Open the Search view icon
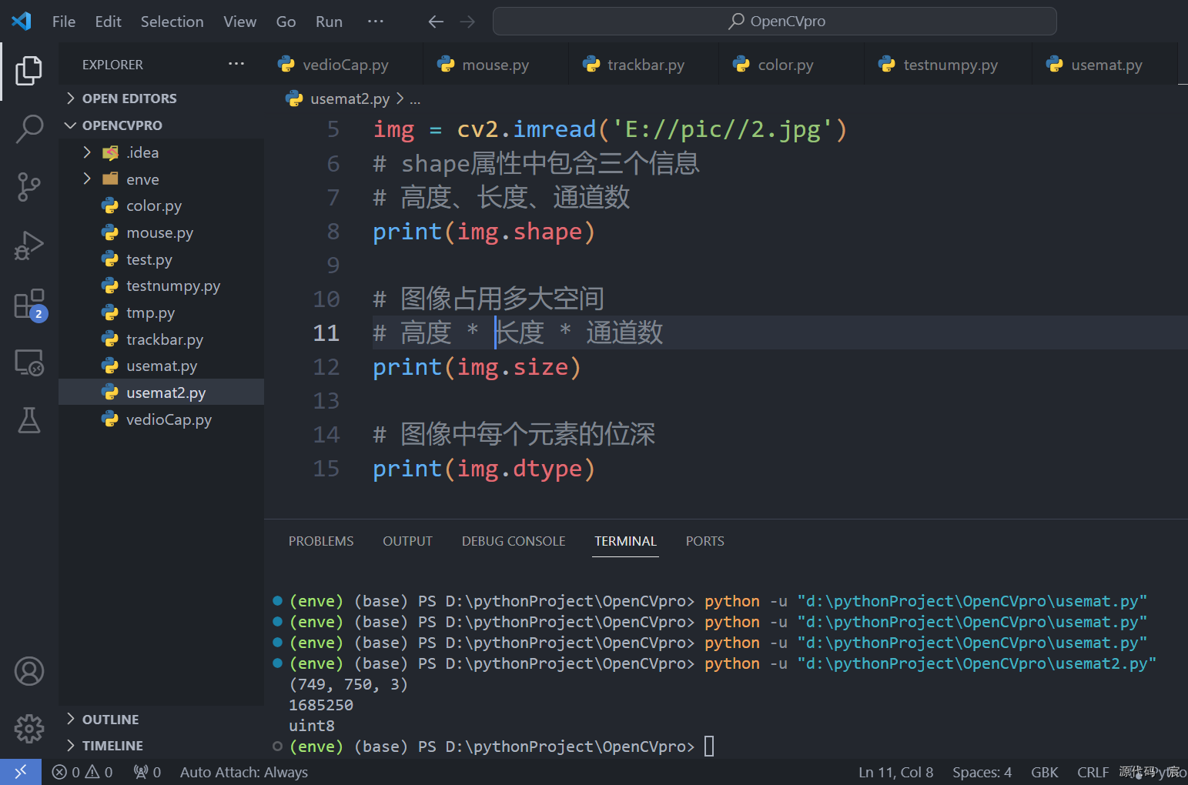 29,129
